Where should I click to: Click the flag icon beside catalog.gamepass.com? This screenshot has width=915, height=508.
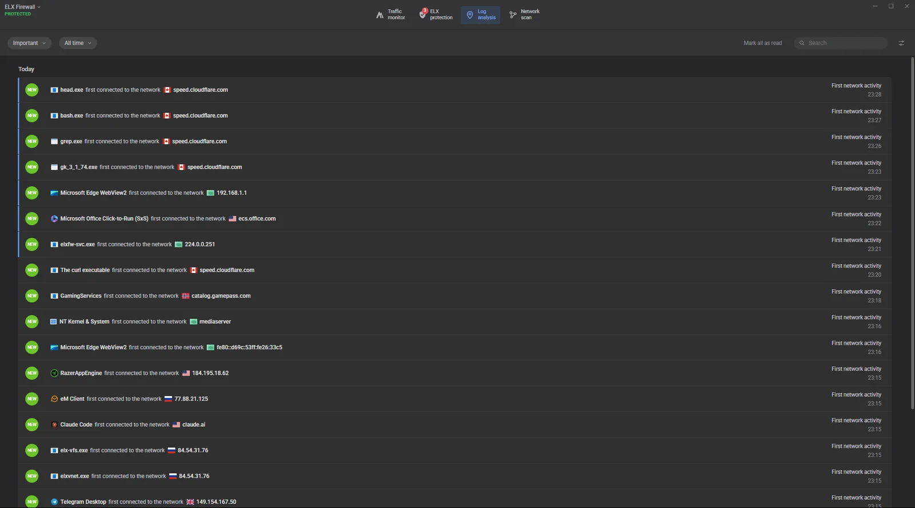pos(185,295)
